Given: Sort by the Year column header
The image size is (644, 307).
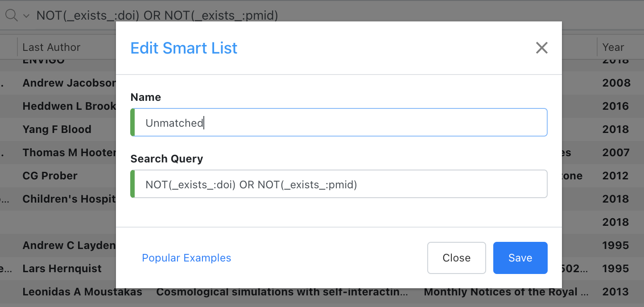Looking at the screenshot, I should [613, 47].
